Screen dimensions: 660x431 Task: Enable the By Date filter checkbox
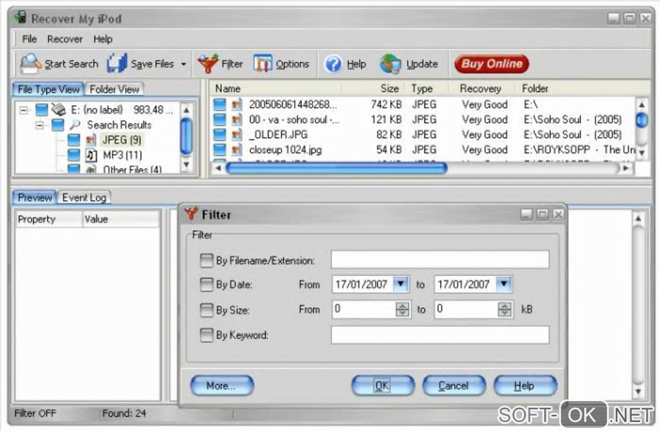pyautogui.click(x=206, y=285)
